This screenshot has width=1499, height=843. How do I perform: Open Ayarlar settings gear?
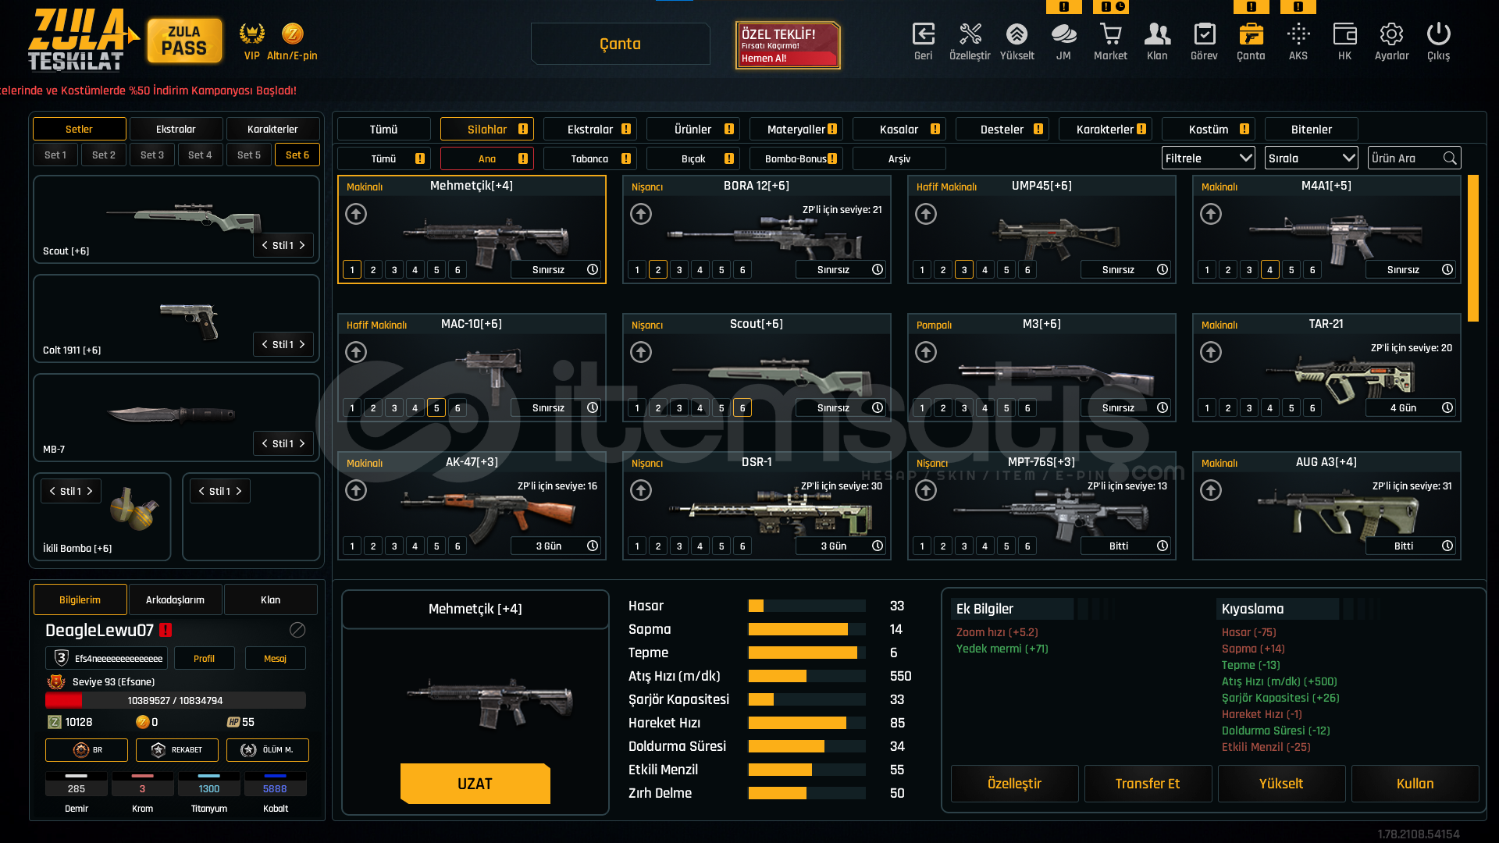[1391, 34]
